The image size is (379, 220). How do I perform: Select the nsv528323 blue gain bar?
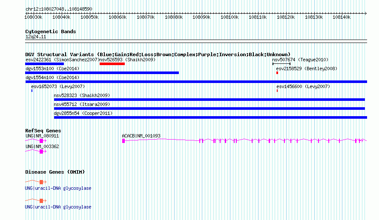click(210, 100)
